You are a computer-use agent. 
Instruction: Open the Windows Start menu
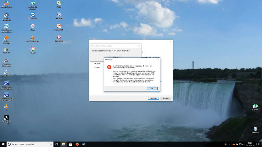click(3, 144)
